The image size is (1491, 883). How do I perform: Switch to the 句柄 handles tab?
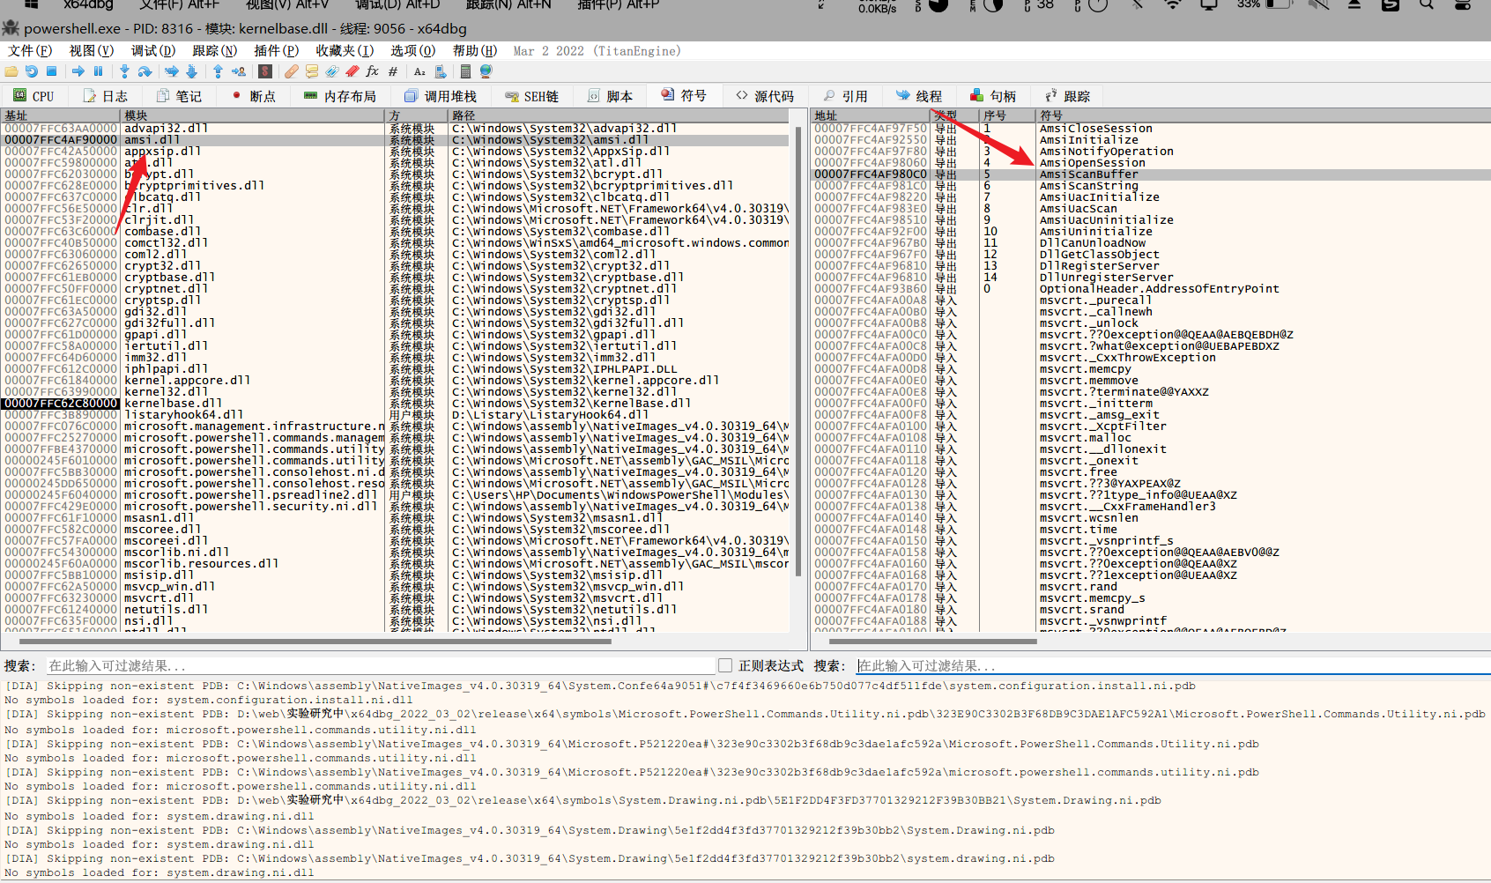tap(994, 96)
